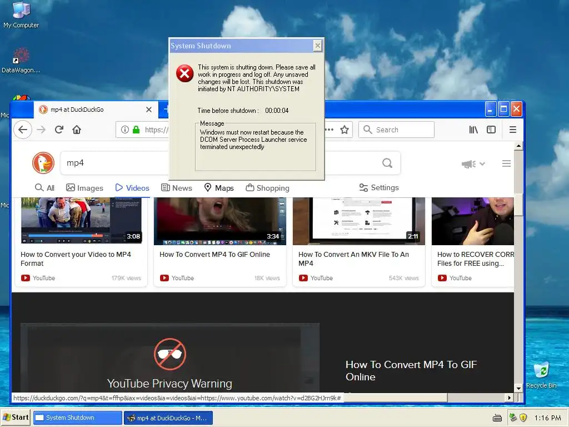Click the '543K views' text

[x=403, y=278]
